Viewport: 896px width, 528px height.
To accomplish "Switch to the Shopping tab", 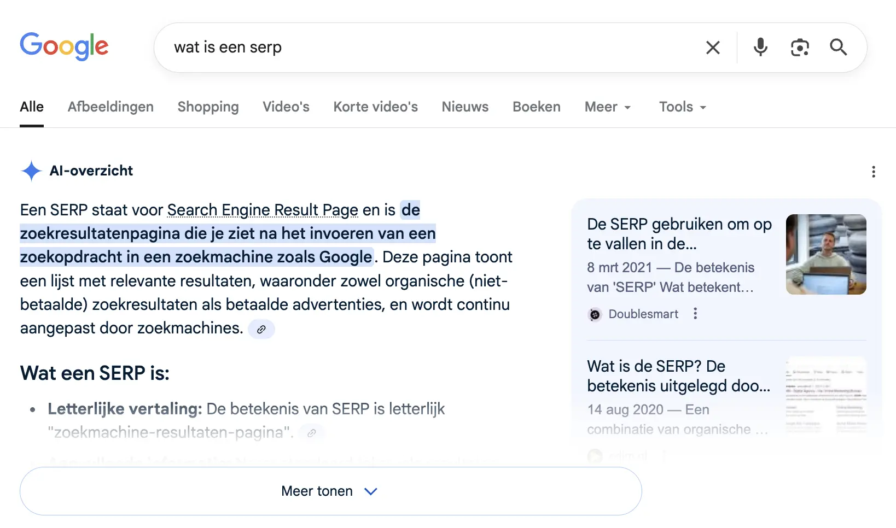I will (208, 107).
